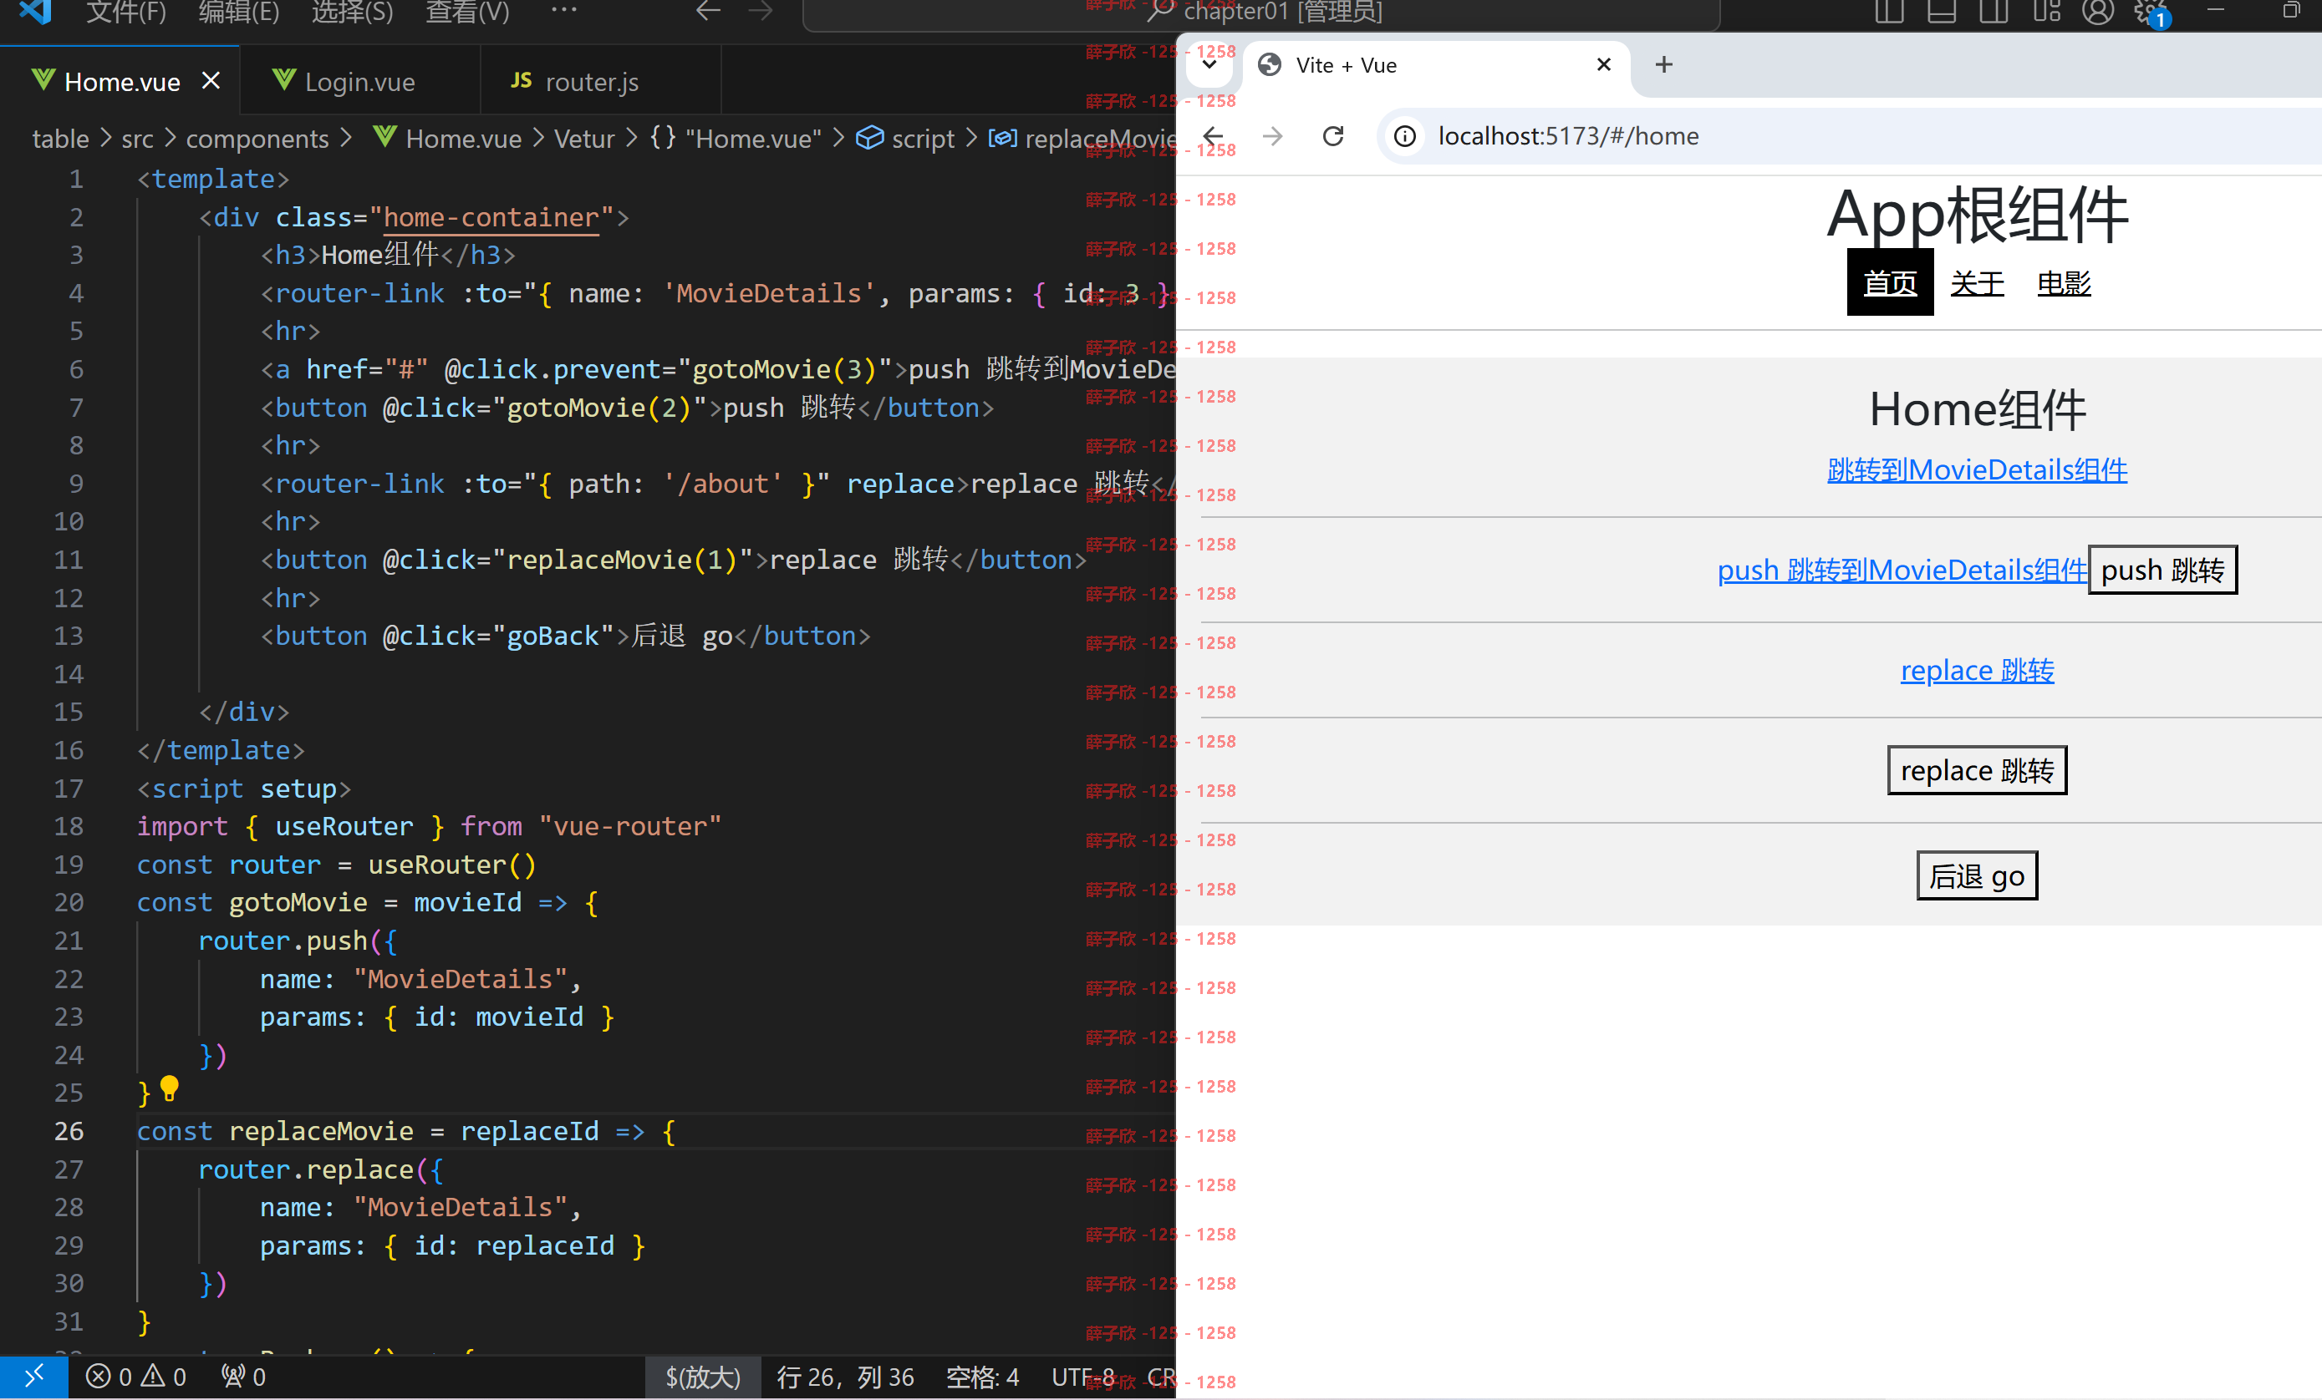
Task: Open the 编辑(E) menu
Action: 239,13
